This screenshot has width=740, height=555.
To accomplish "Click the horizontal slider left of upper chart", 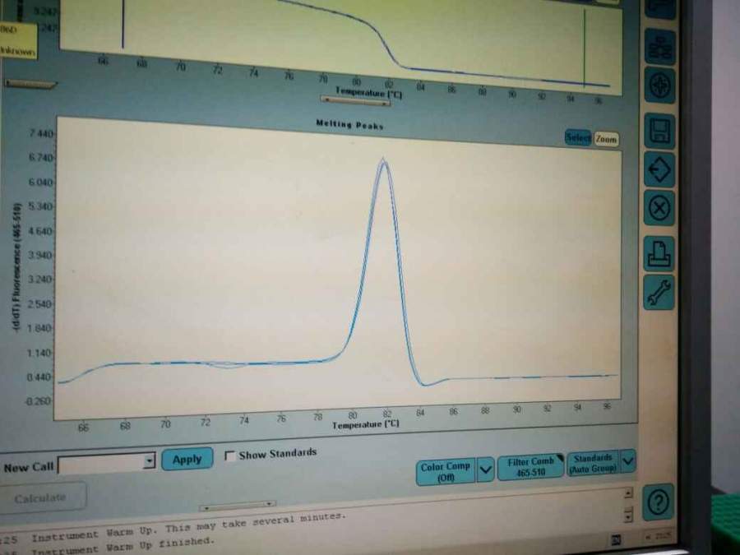I will point(30,84).
